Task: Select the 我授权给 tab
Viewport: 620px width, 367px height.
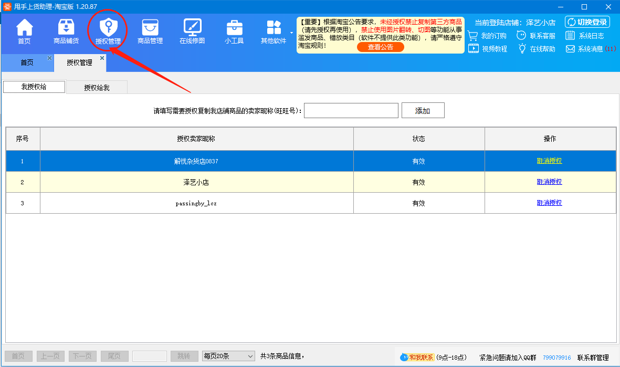Action: (34, 87)
